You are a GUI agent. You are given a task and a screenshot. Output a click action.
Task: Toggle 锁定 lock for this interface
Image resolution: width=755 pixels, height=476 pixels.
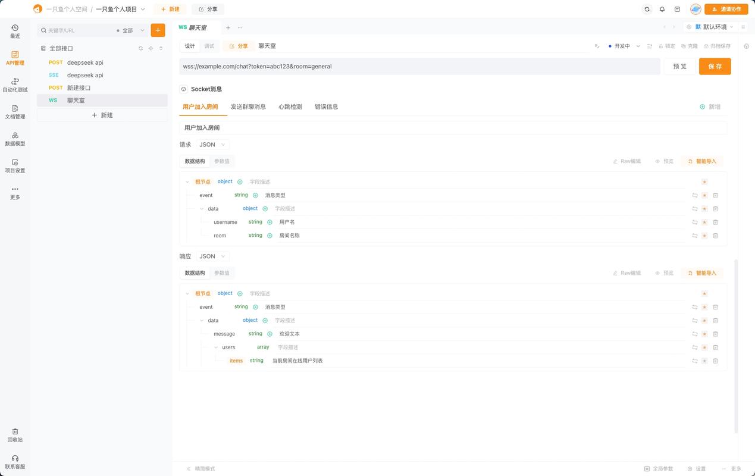pos(666,46)
